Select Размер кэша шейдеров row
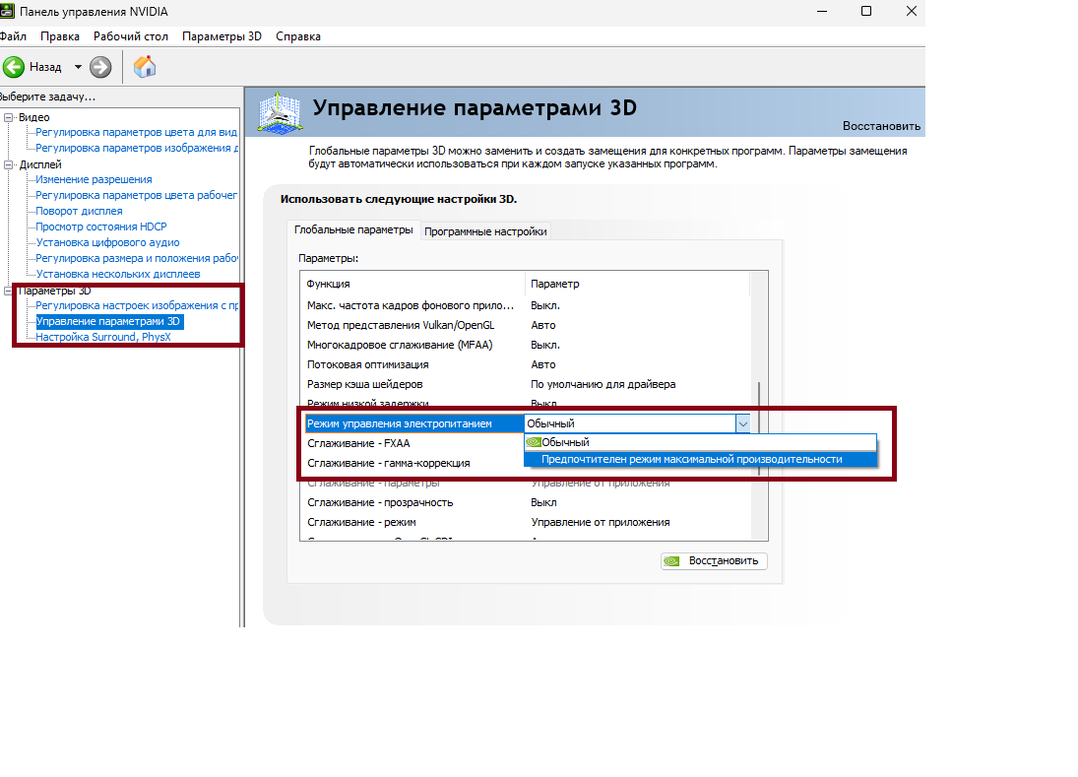 526,384
